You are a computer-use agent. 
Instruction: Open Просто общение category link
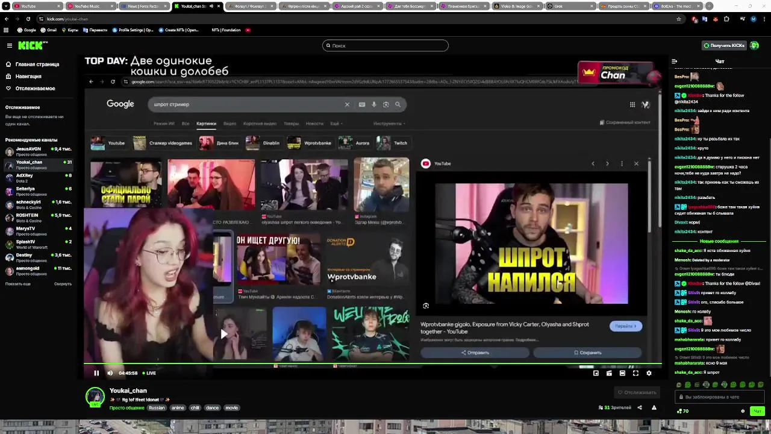click(127, 408)
